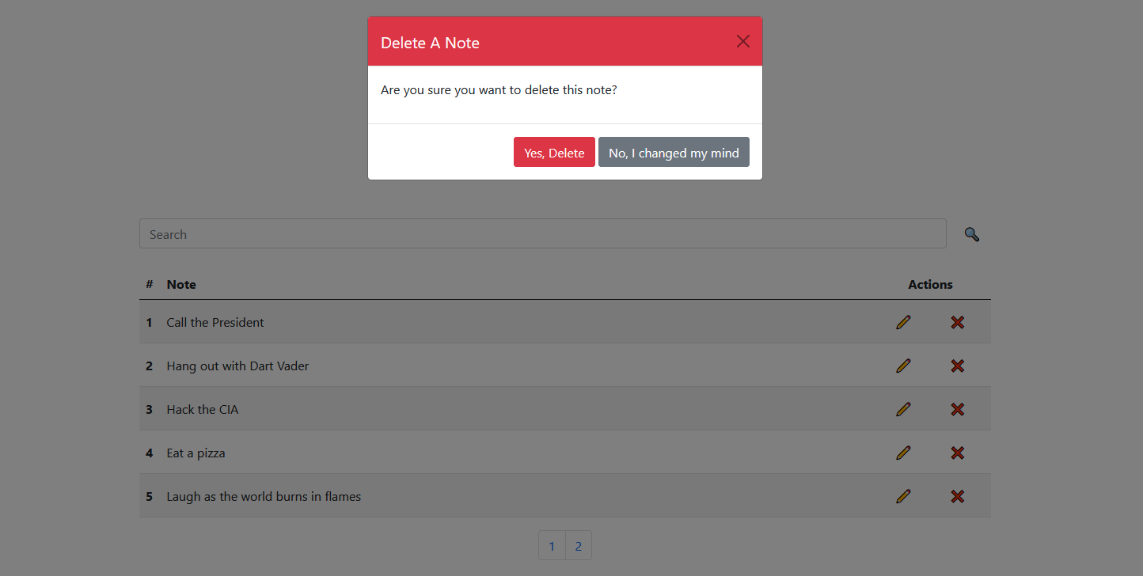
Task: Delete the note 'Call the President'
Action: [957, 322]
